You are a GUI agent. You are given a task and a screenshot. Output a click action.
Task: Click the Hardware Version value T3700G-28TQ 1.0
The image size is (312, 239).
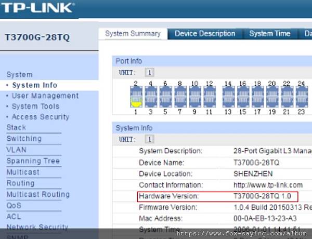[262, 196]
